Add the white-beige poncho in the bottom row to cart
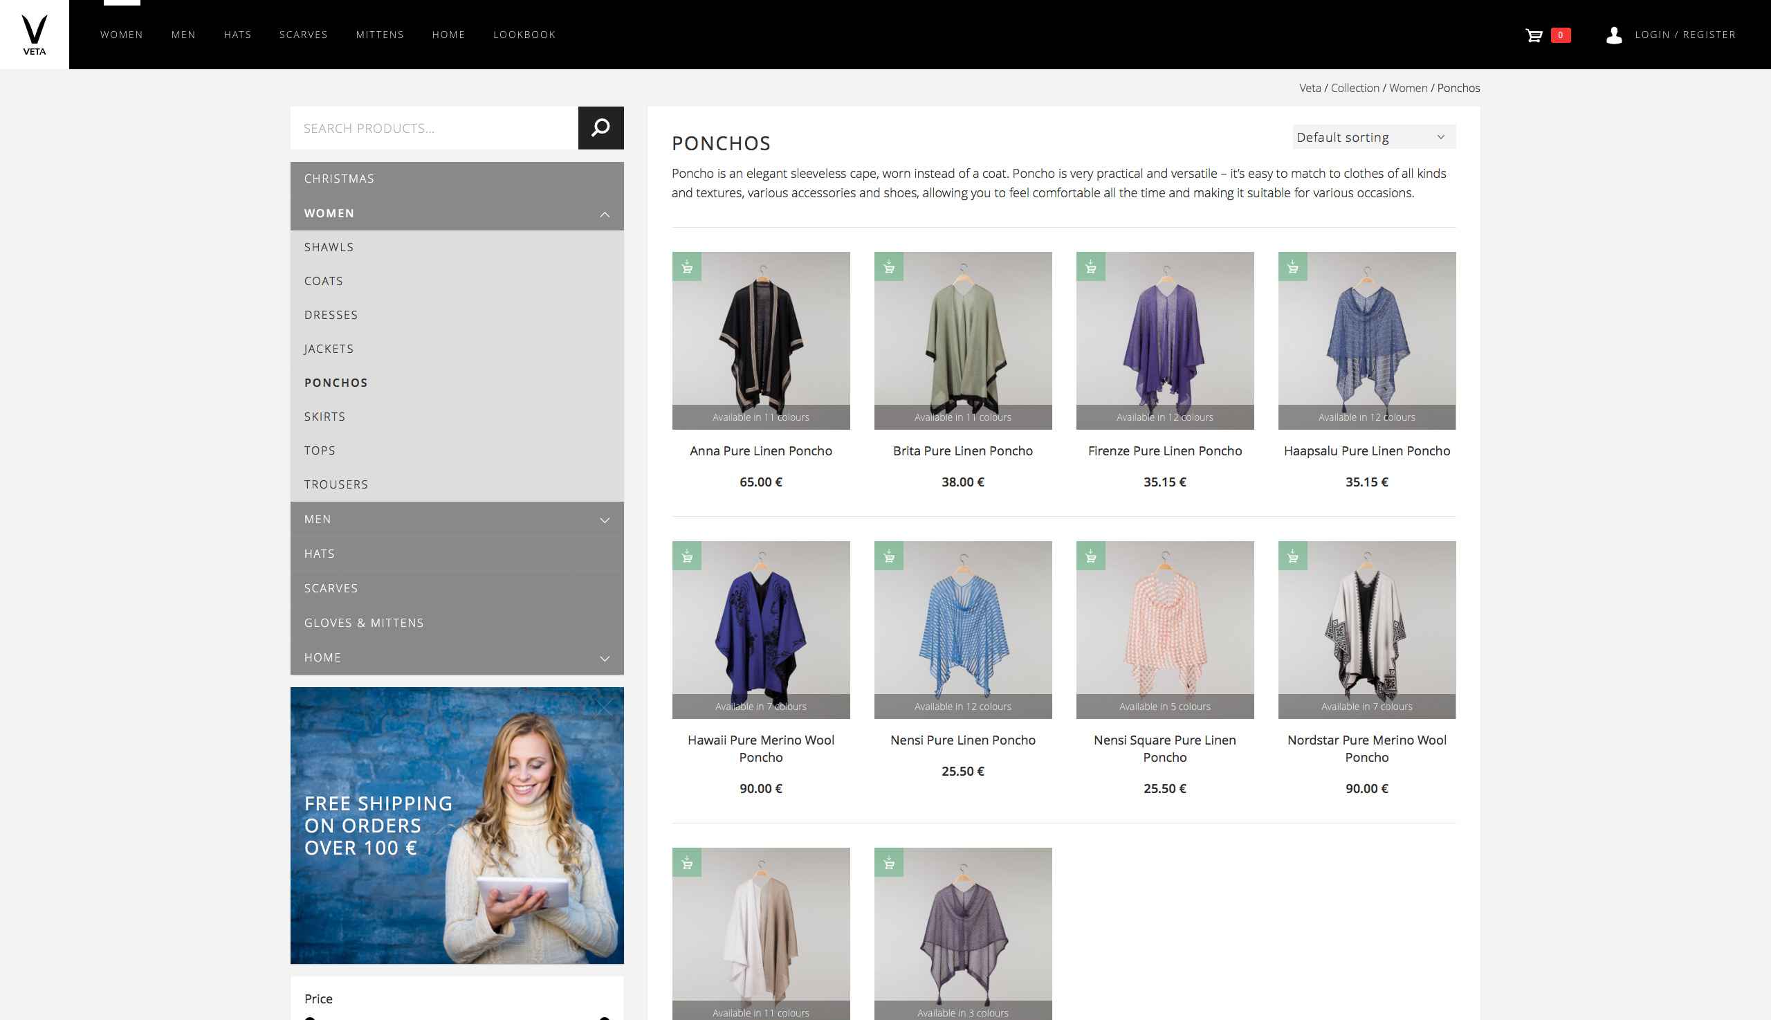Screen dimensions: 1771x1020 pyautogui.click(x=687, y=863)
